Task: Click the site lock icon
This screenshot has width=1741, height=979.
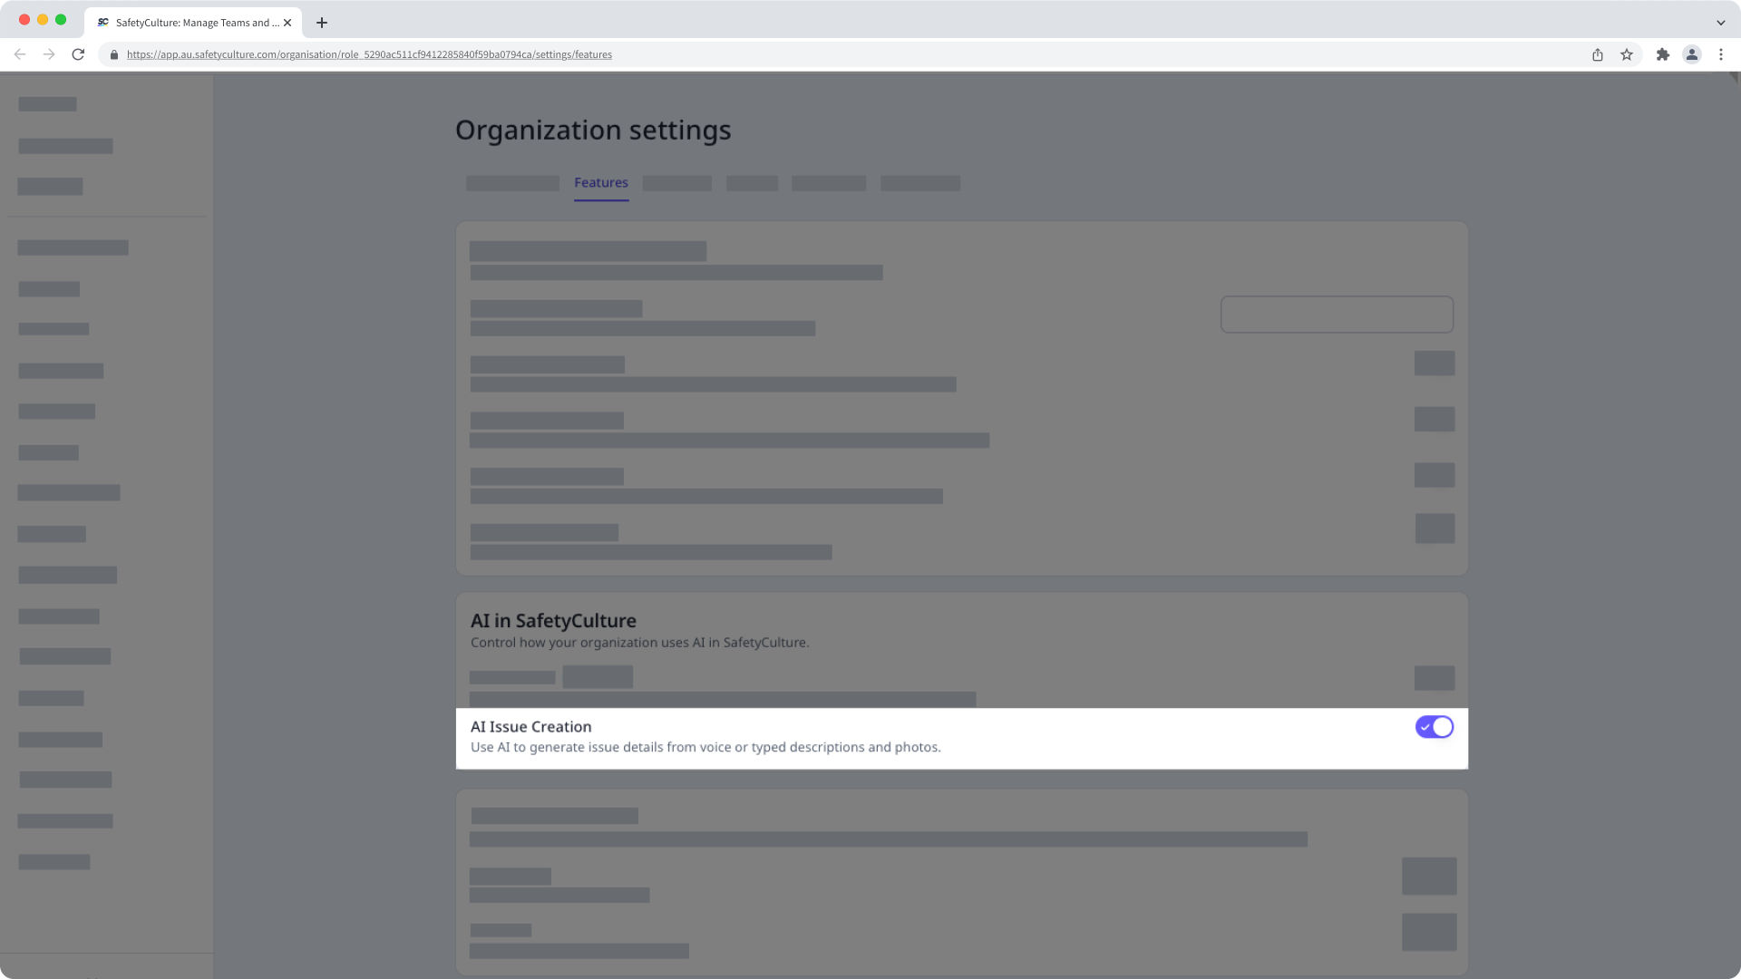Action: pyautogui.click(x=114, y=54)
